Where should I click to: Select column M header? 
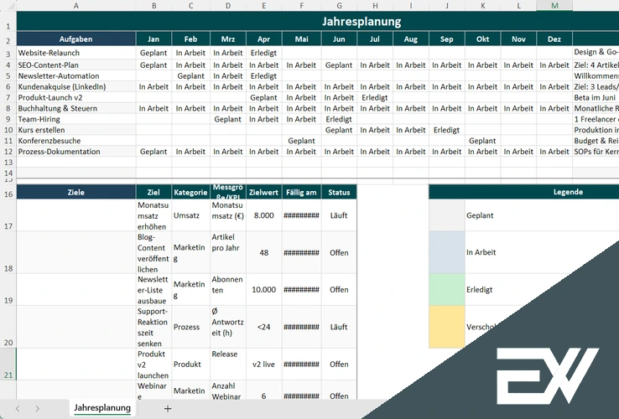point(554,6)
